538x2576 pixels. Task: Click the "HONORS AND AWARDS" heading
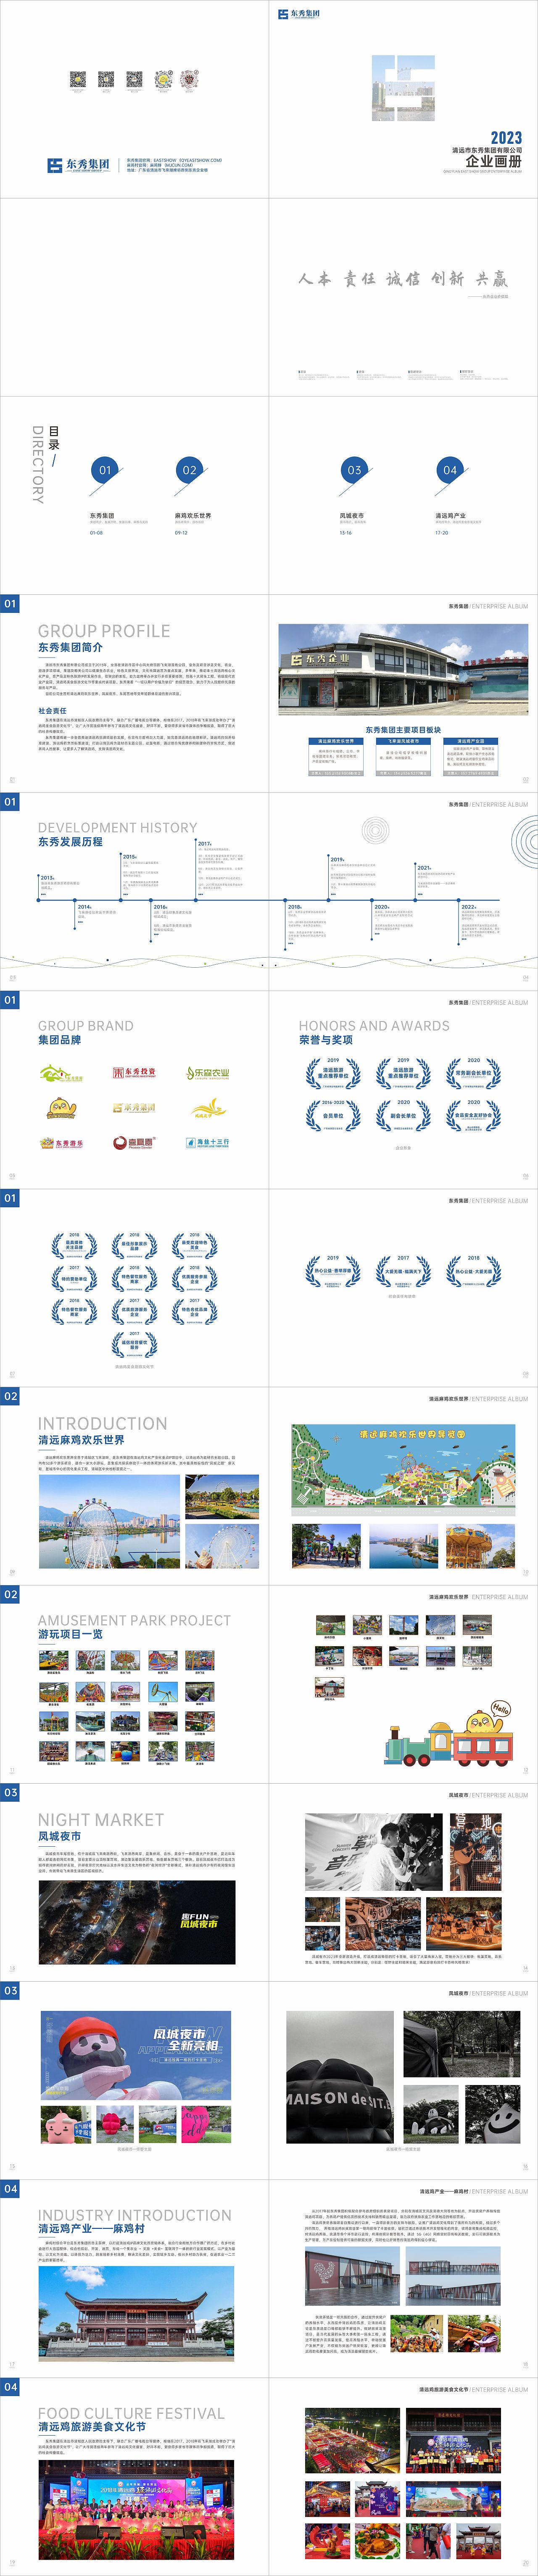(x=374, y=1026)
